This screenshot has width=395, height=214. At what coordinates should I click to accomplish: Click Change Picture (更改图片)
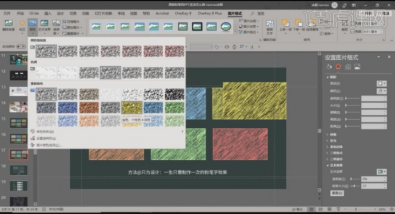pos(71,27)
